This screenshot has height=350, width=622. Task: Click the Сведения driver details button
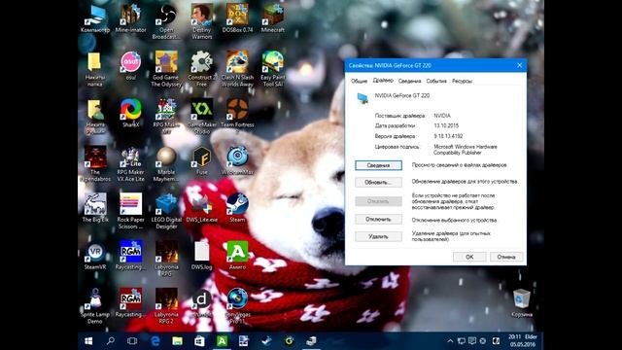(378, 165)
